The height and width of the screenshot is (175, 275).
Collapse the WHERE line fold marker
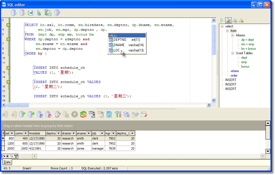[8, 39]
